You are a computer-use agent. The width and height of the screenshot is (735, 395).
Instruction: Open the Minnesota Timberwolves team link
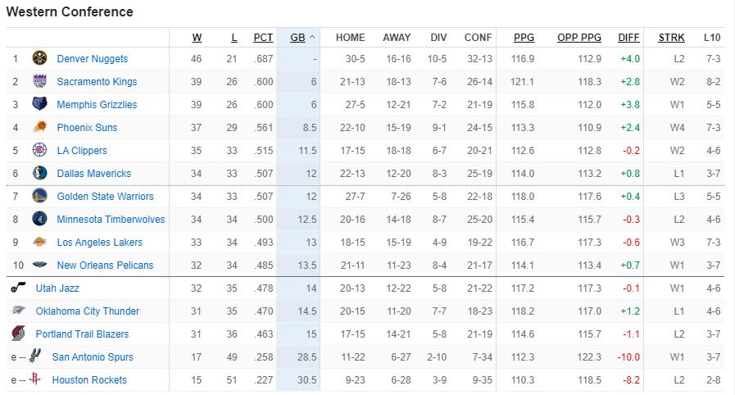(111, 220)
